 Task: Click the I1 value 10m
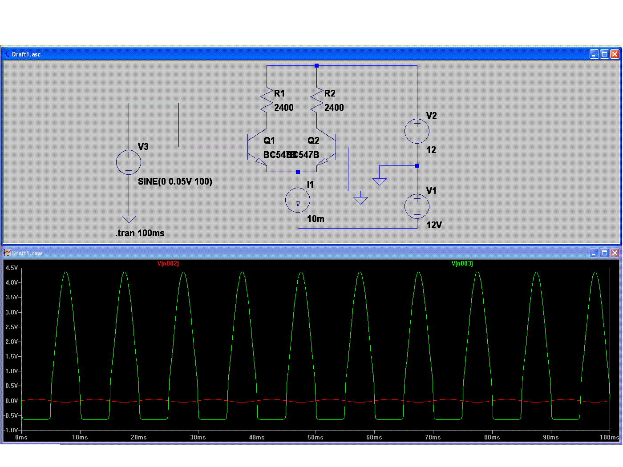coord(316,219)
